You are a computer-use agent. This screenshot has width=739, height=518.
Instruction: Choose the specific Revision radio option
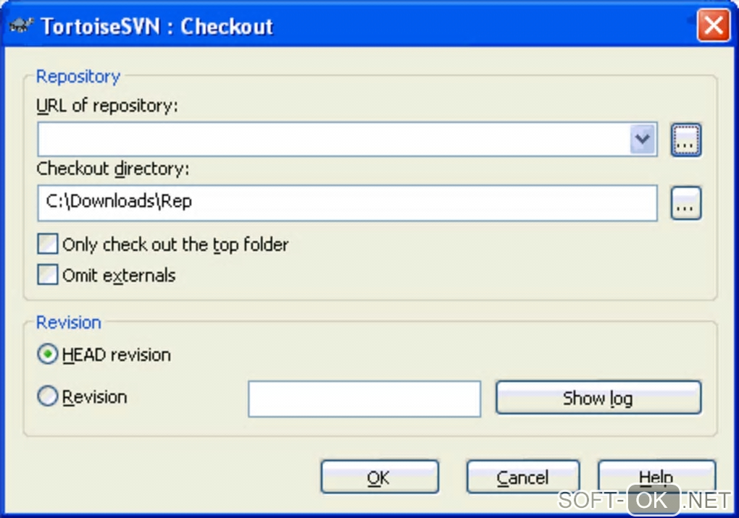click(x=48, y=396)
